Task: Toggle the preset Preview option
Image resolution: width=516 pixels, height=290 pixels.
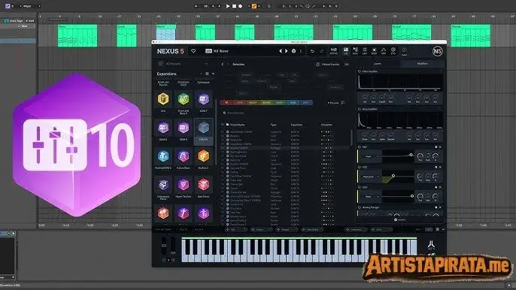Action: [335, 103]
